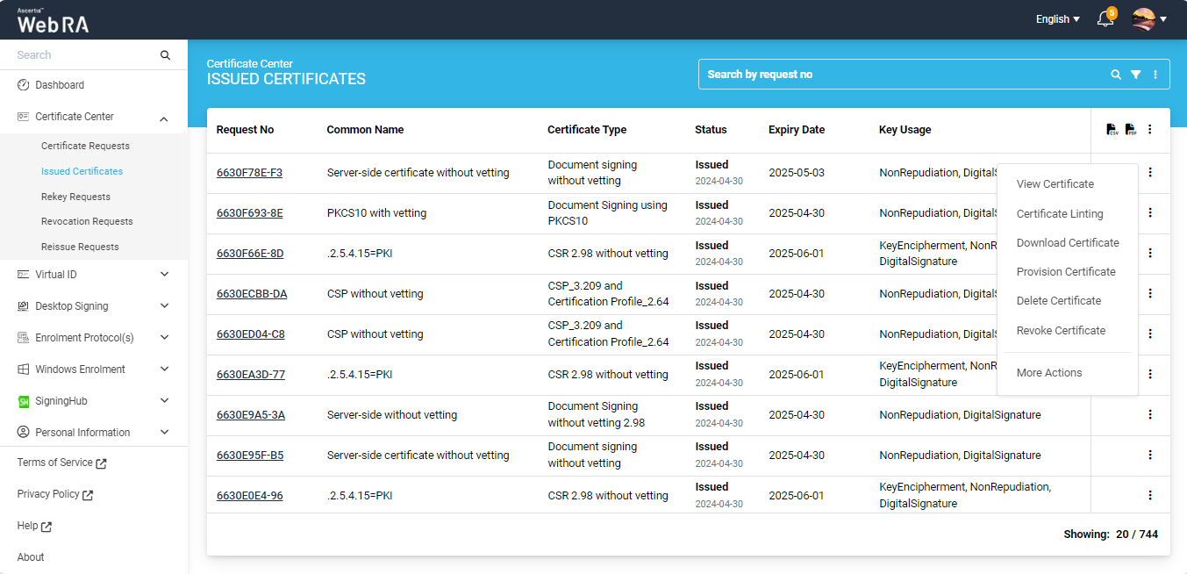Expand the Virtual ID section
The image size is (1187, 574).
click(x=164, y=275)
